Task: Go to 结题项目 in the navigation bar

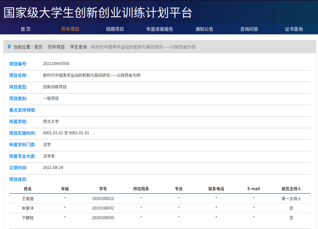Action: coord(115,29)
